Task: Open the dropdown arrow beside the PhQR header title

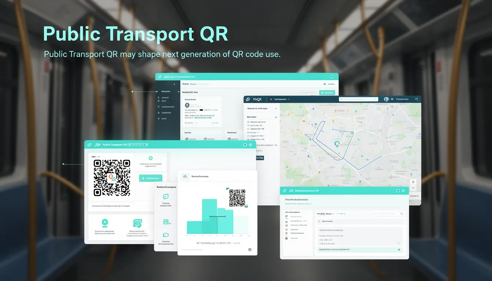Action: click(289, 100)
